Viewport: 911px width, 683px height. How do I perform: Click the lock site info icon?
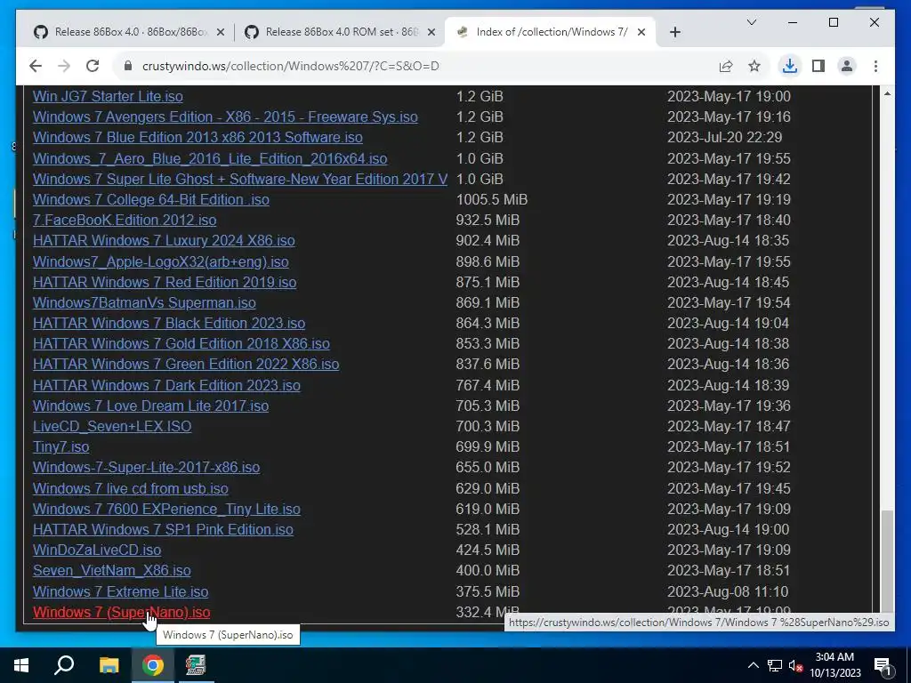coord(128,66)
